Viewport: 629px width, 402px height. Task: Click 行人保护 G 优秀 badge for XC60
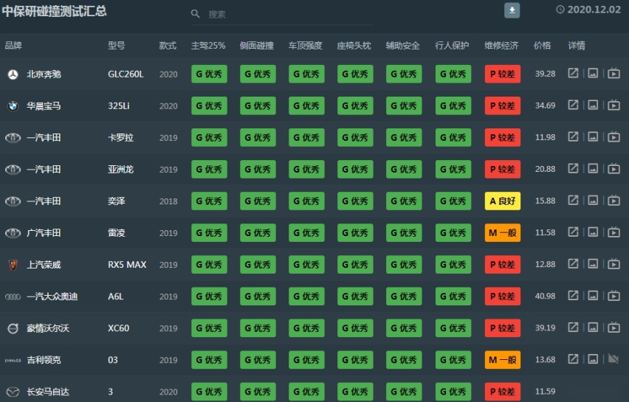tap(453, 328)
